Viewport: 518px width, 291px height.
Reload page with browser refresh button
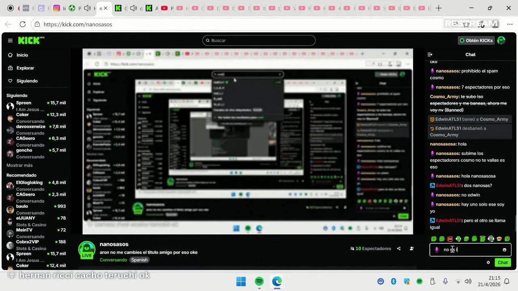pyautogui.click(x=23, y=24)
